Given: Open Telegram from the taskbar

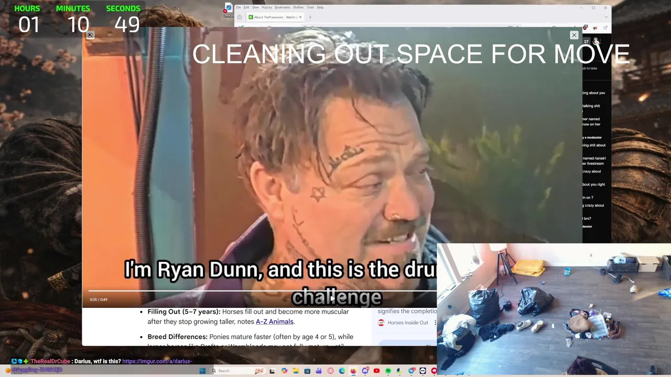Looking at the screenshot, I should click(412, 371).
